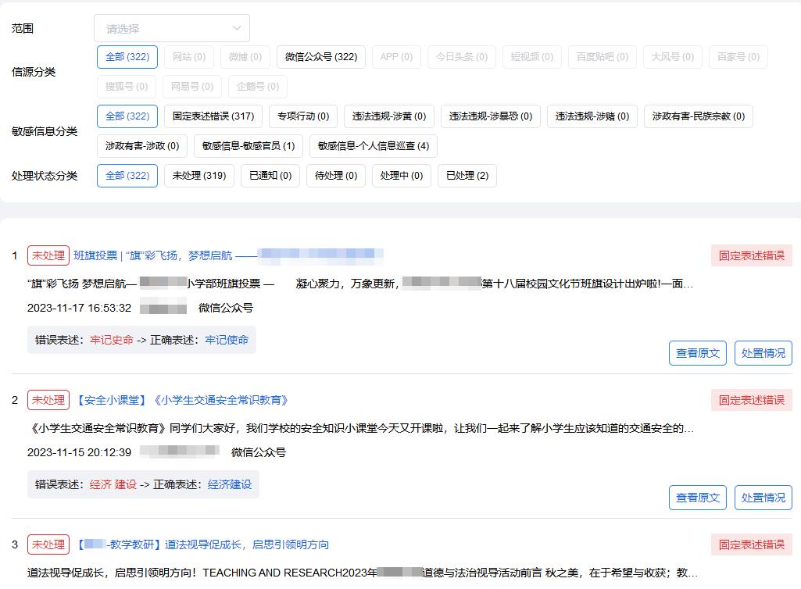The image size is (801, 589).
Task: Click 未处理 status badge on second result
Action: pyautogui.click(x=48, y=400)
